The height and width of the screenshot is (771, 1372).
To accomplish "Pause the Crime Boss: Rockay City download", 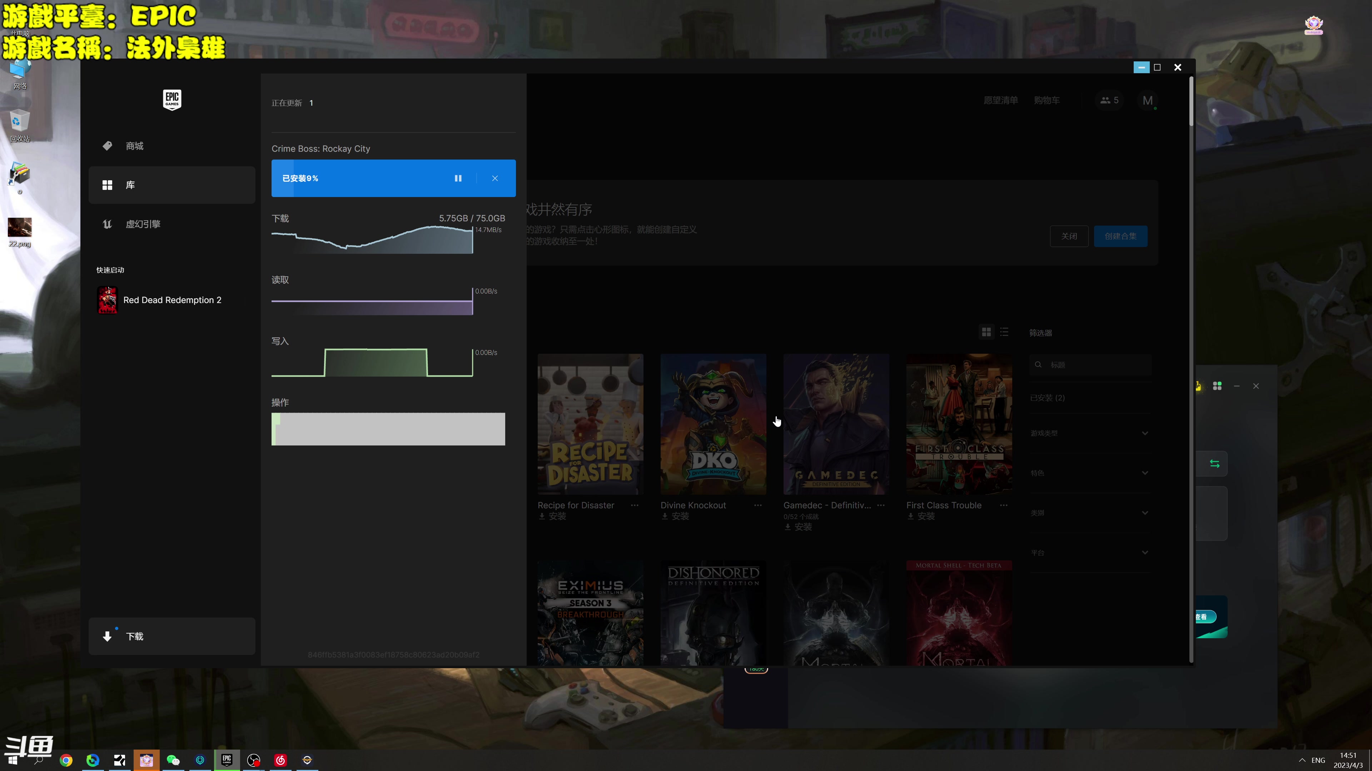I will [458, 178].
